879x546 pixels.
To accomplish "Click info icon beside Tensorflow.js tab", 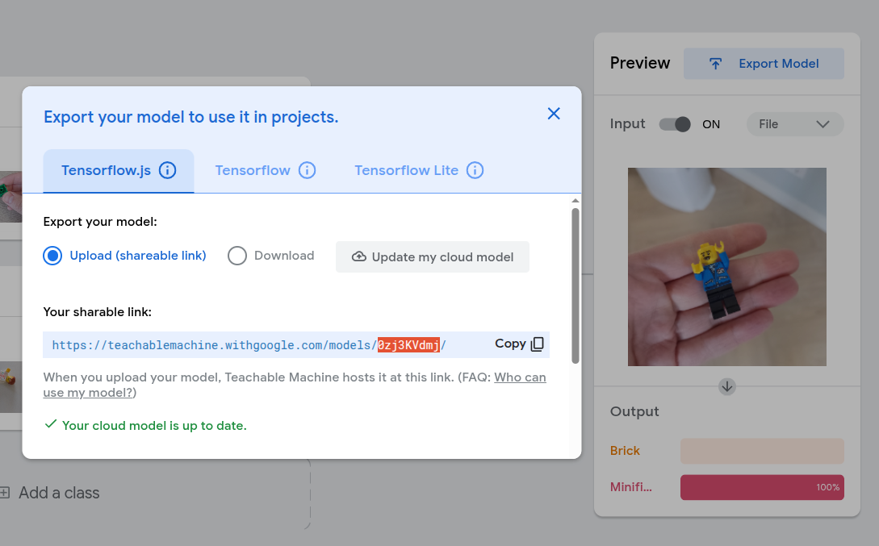I will click(167, 170).
